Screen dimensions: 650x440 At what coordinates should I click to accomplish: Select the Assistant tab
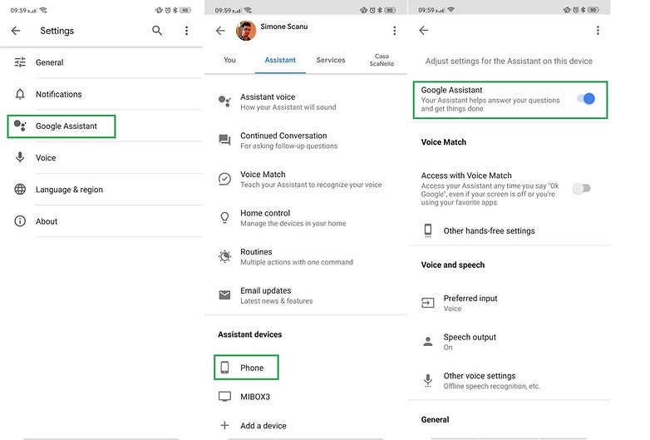[x=280, y=60]
